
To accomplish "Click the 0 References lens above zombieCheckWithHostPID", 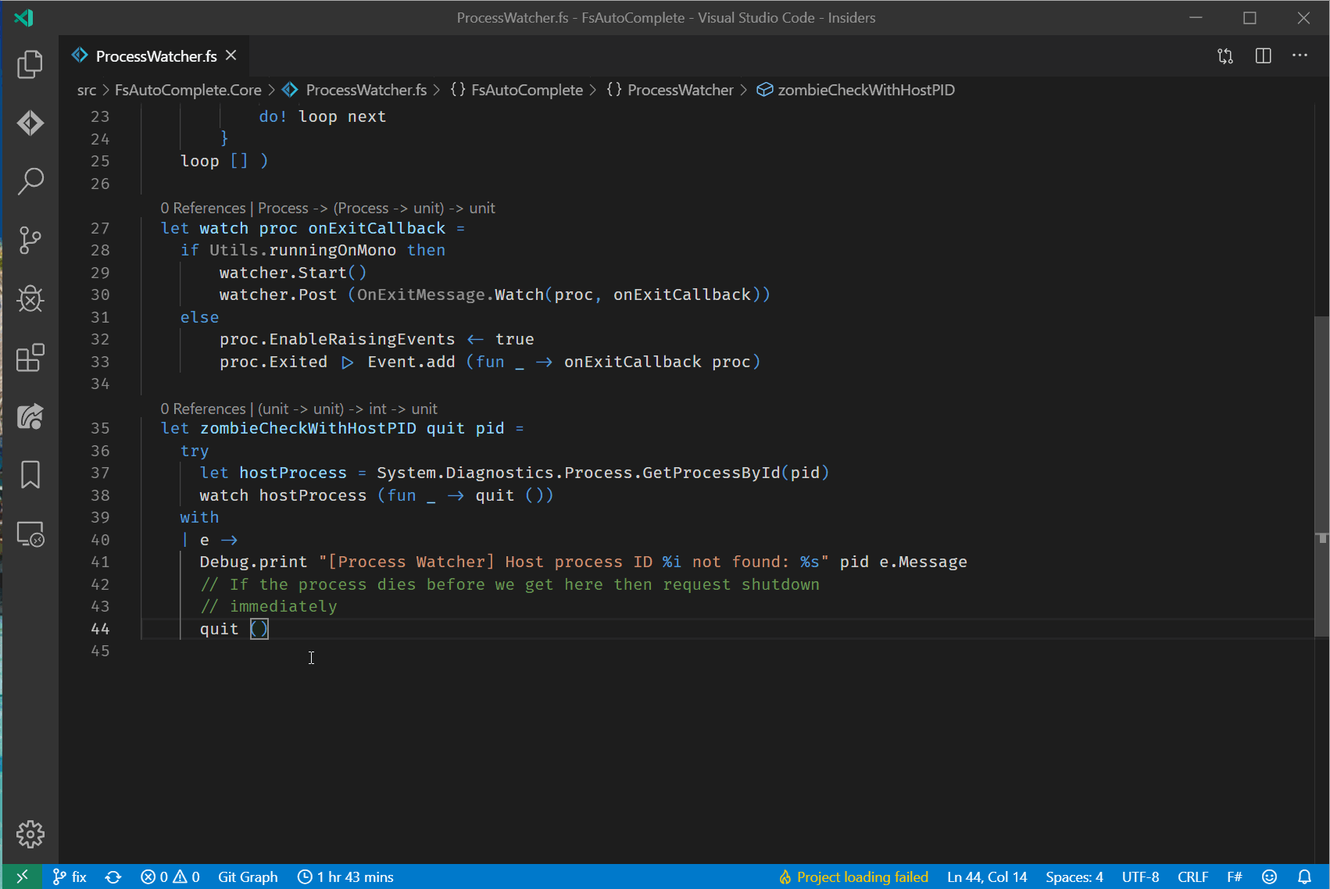I will tap(203, 409).
